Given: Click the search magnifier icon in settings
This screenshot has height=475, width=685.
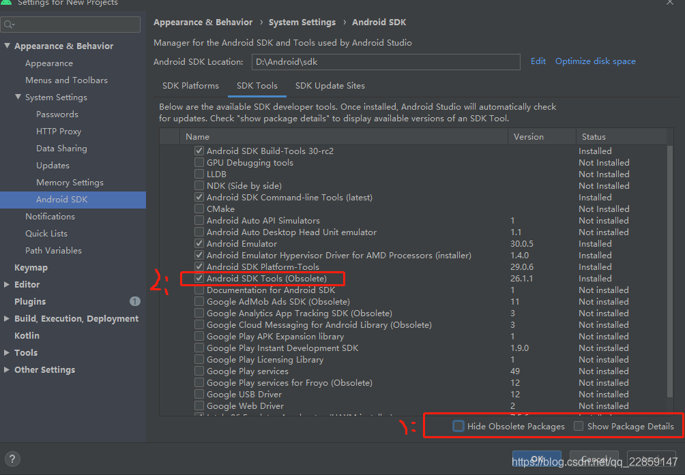Looking at the screenshot, I should [9, 25].
